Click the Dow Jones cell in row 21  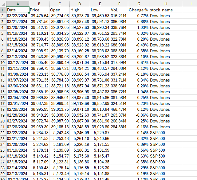tap(166, 127)
